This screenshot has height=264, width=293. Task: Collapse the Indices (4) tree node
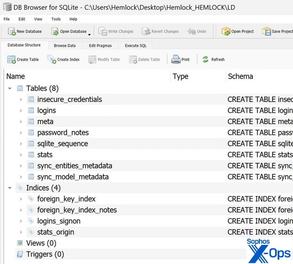[x=10, y=188]
